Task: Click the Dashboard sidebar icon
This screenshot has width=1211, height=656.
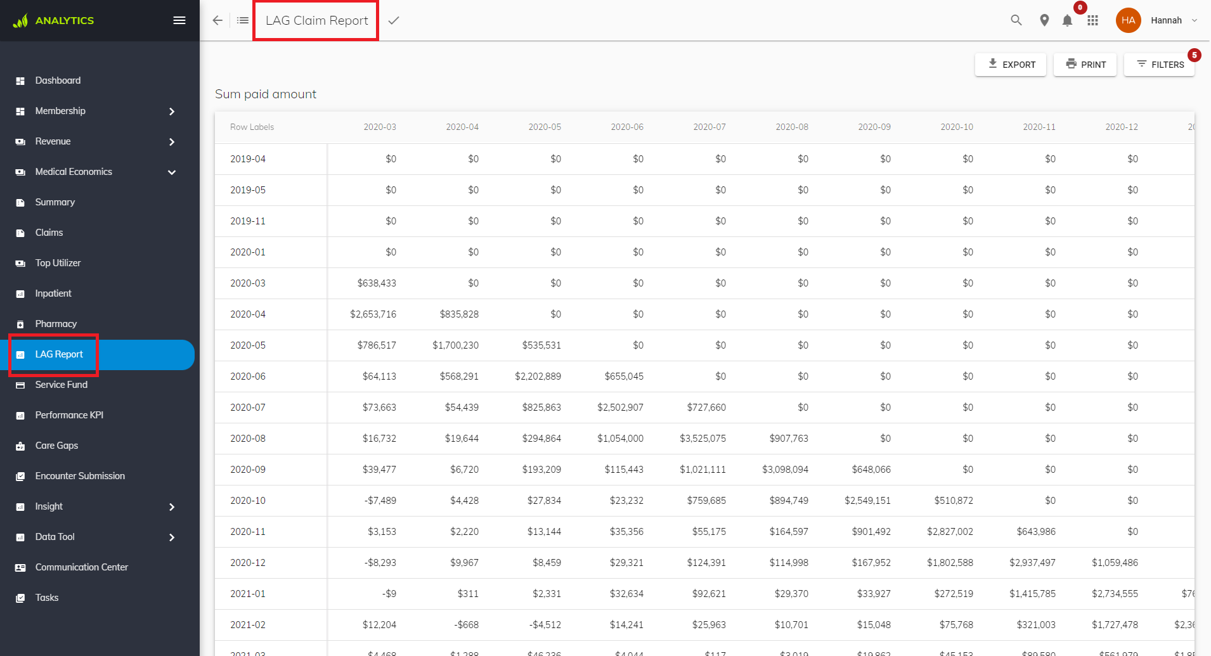Action: point(20,80)
